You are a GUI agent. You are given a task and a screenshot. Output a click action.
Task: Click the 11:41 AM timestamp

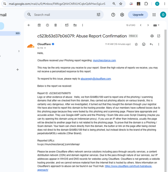118,44
